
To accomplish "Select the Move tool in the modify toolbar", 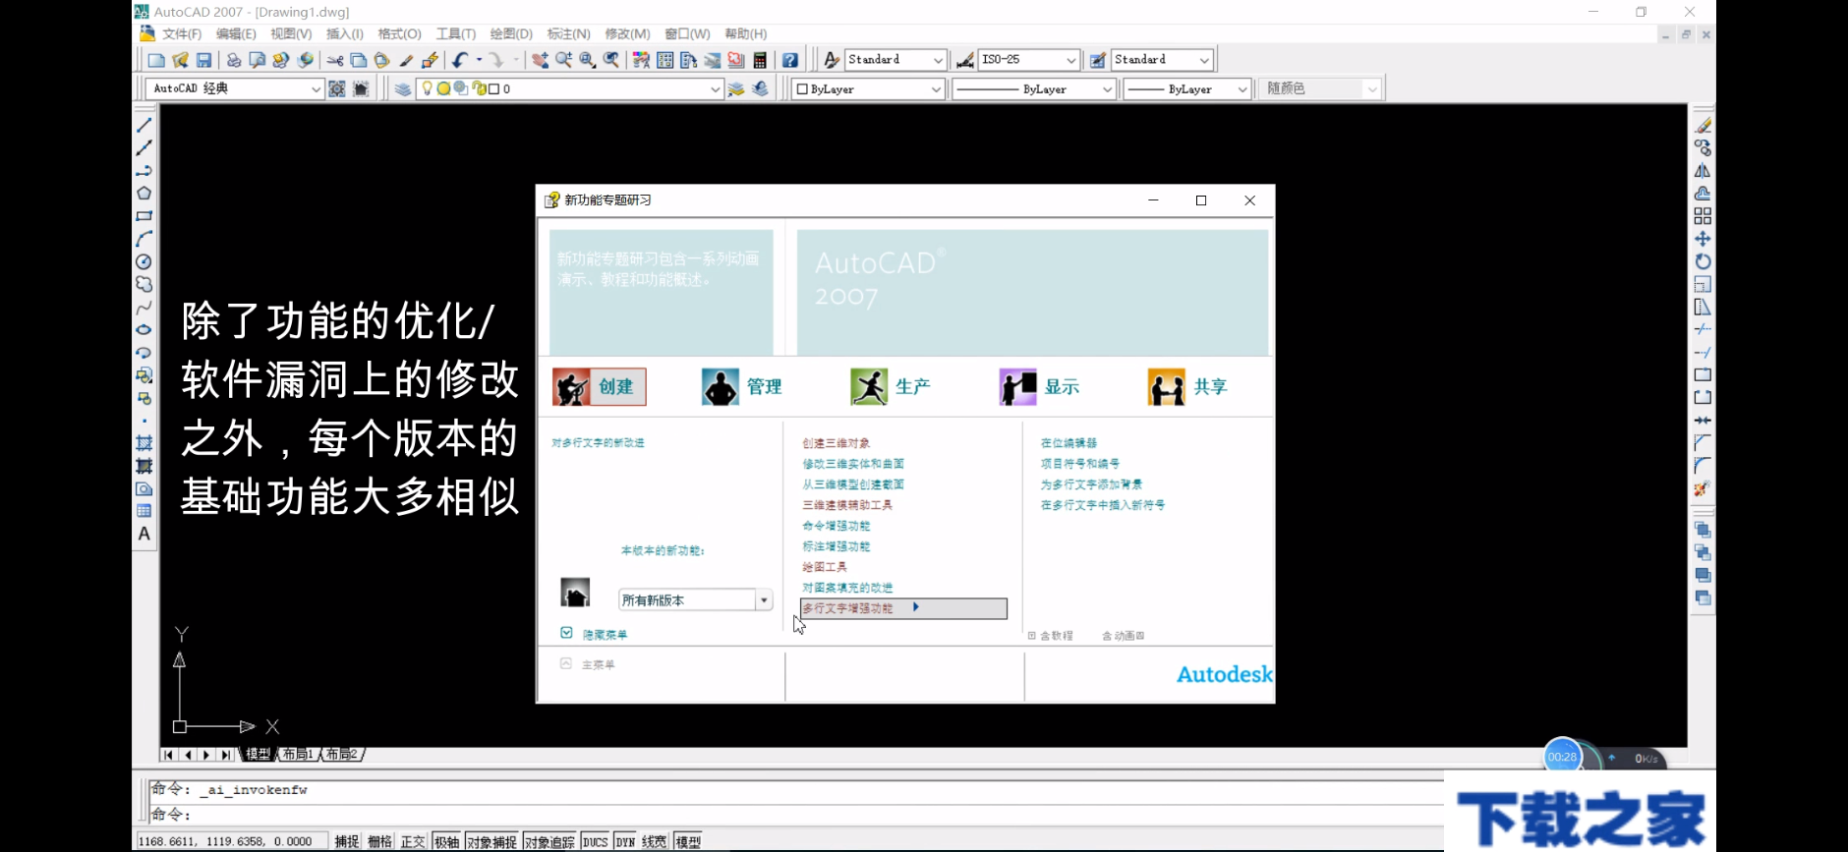I will (x=1703, y=239).
